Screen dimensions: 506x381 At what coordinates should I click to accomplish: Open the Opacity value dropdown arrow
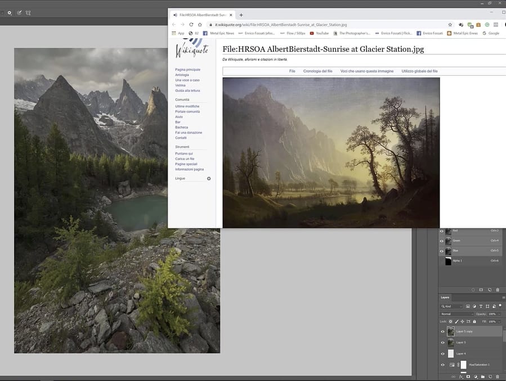point(499,314)
